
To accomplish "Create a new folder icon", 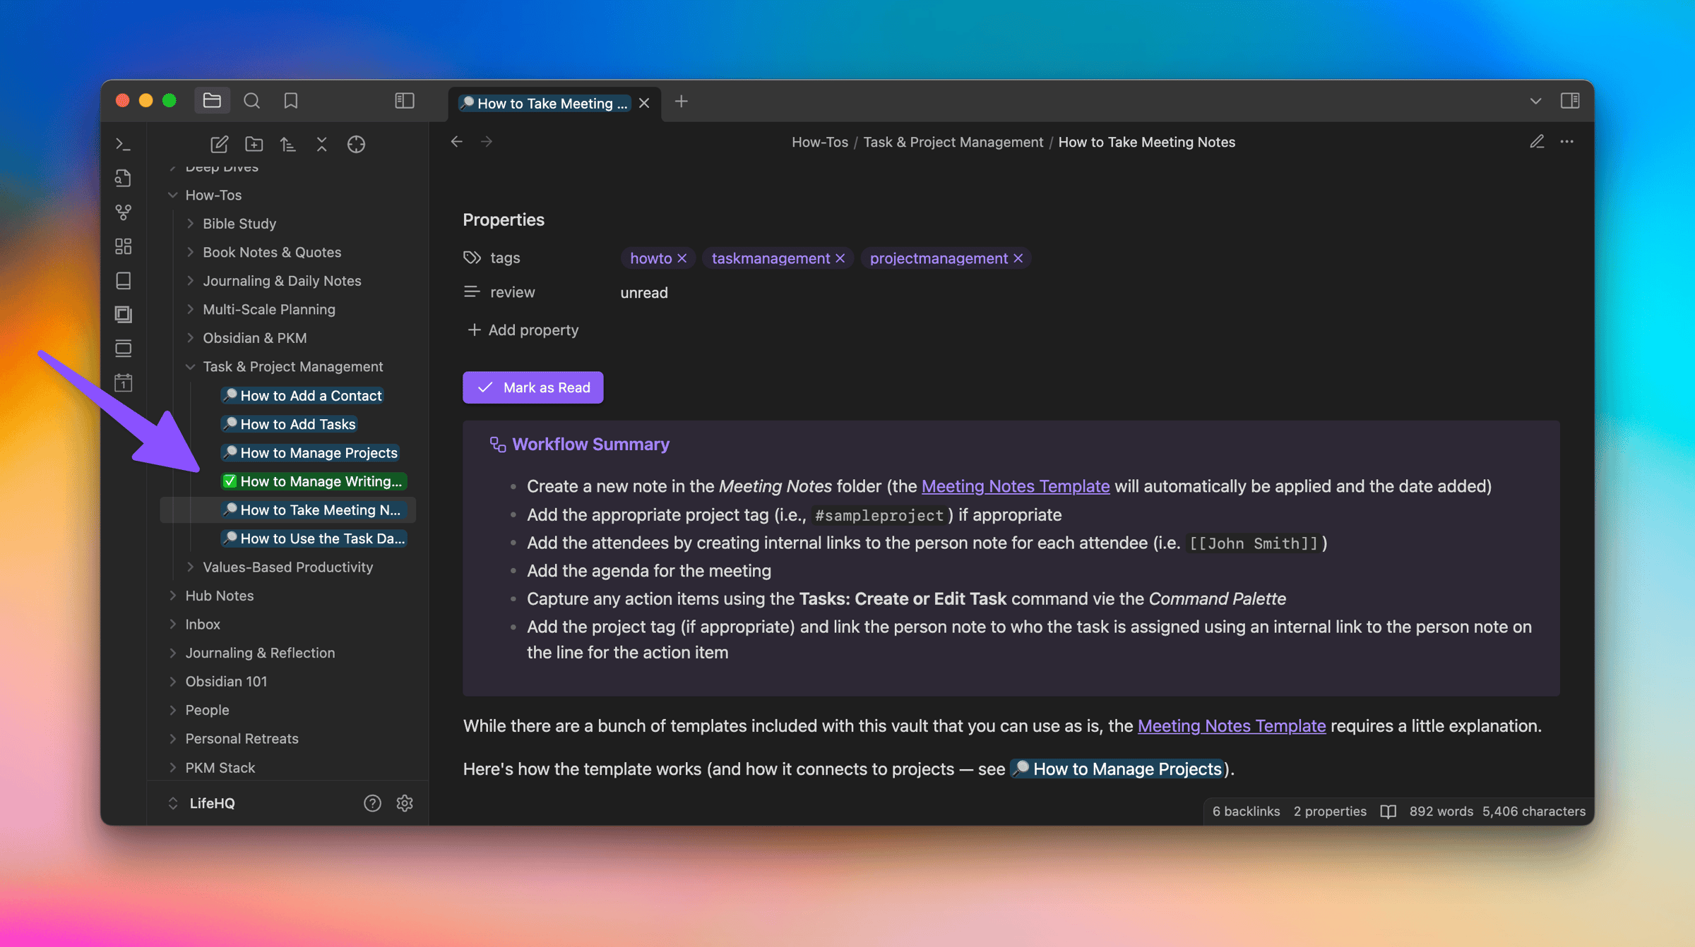I will pos(254,145).
